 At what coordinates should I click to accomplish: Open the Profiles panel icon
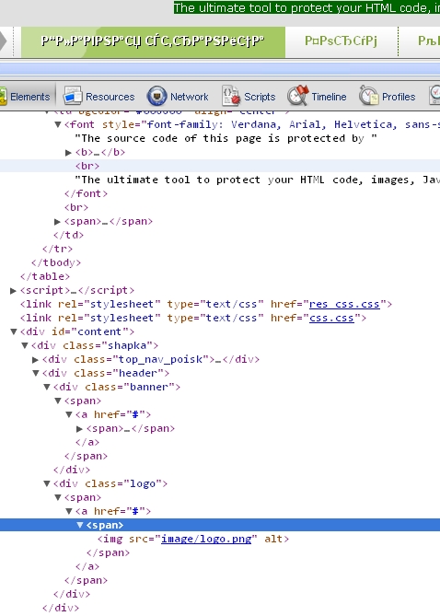coord(368,96)
